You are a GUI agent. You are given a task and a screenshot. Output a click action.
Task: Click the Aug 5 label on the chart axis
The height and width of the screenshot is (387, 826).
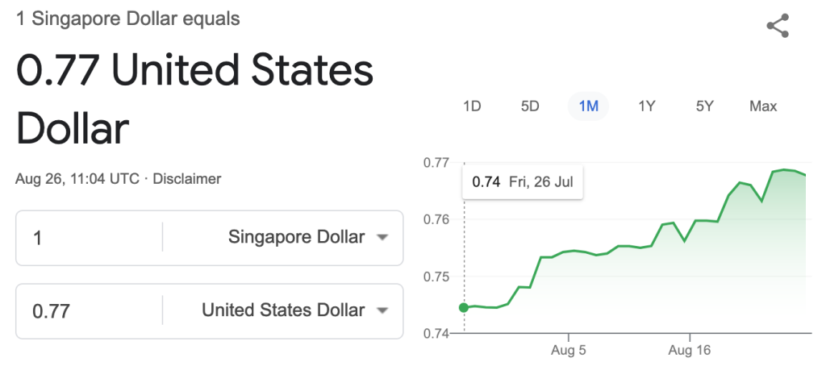(x=569, y=350)
